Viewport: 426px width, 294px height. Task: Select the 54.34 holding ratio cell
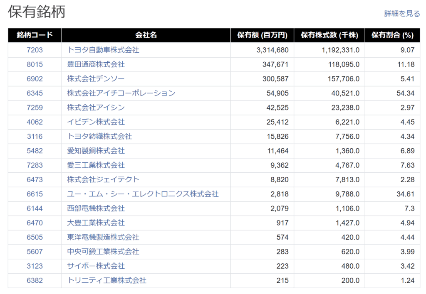click(392, 93)
